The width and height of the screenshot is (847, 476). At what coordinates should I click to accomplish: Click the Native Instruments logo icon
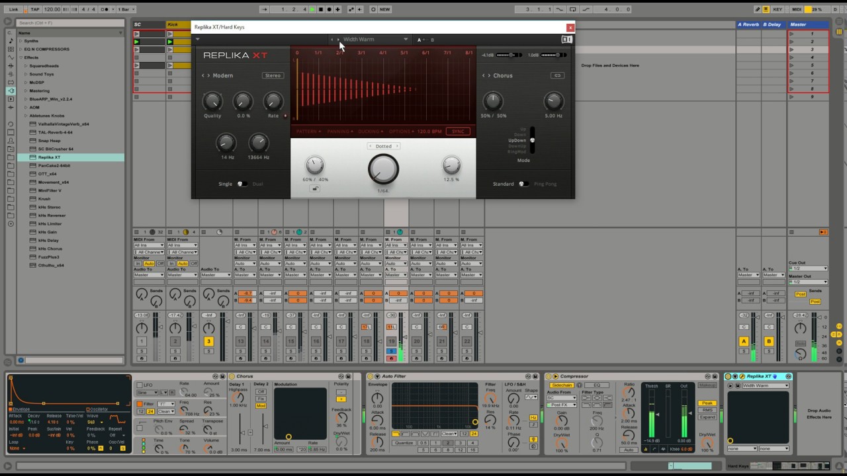pyautogui.click(x=566, y=39)
